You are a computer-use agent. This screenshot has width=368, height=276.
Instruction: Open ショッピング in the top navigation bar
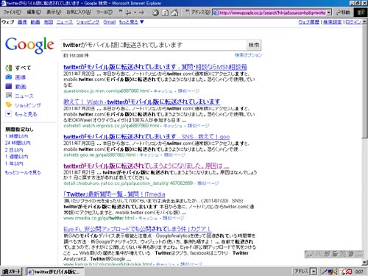88,22
